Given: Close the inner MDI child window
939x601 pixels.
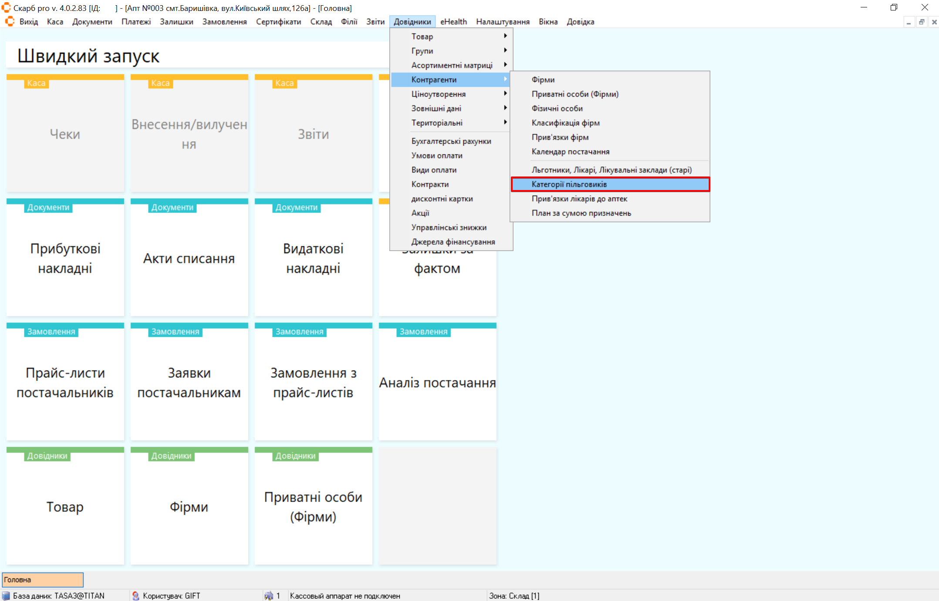Looking at the screenshot, I should point(934,22).
